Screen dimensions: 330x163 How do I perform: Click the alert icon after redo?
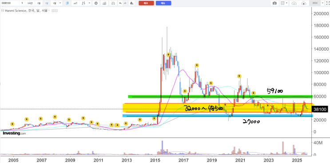click(131, 3)
